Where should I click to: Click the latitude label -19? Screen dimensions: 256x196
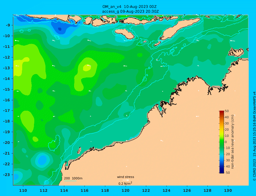pos(6,132)
